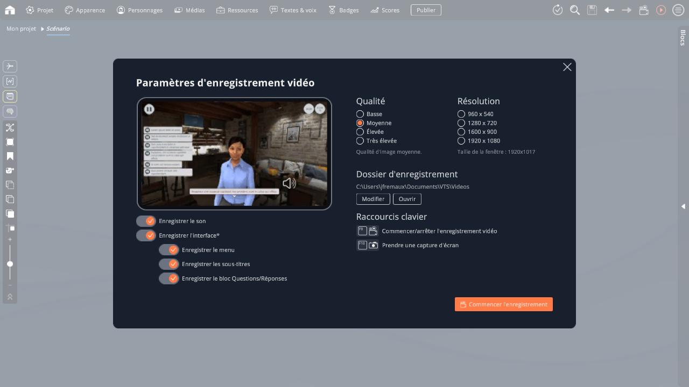Click the video camera record icon in top bar
The height and width of the screenshot is (387, 689).
pos(644,10)
